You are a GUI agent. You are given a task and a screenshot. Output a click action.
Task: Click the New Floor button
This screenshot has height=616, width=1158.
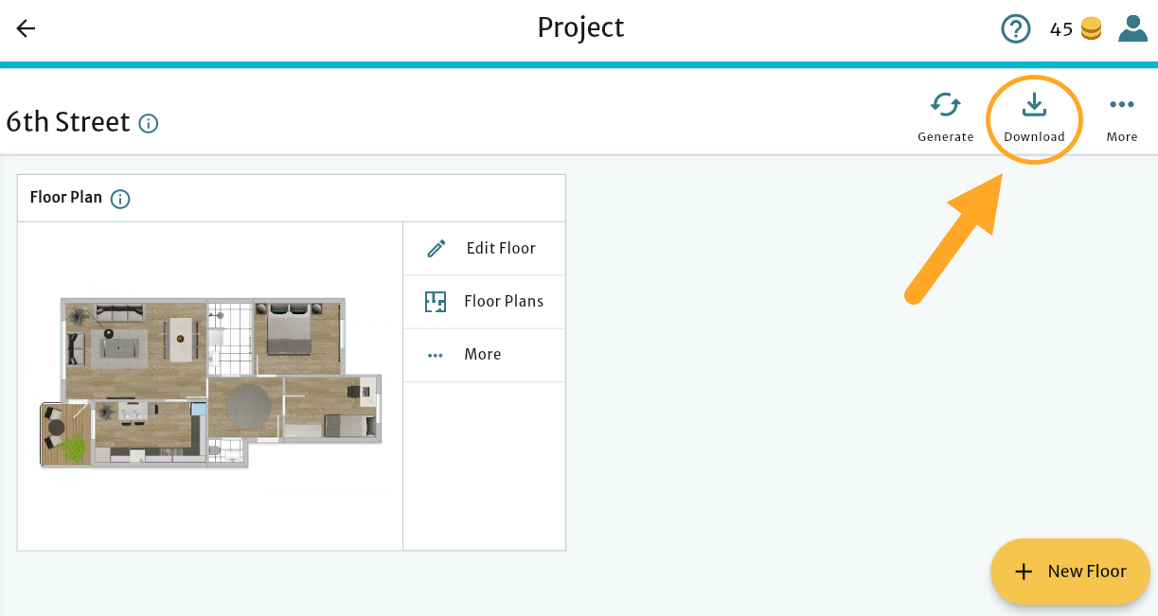1070,571
